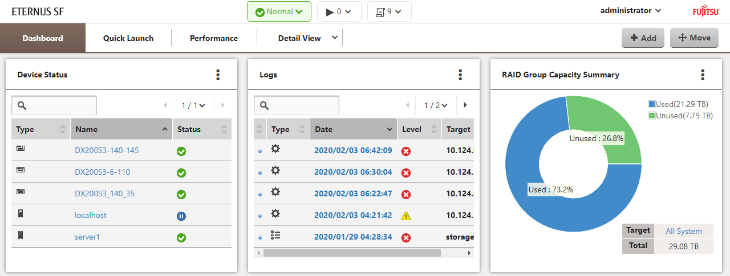Viewport: 730px width, 276px height.
Task: Click the FUJITSU logo
Action: [x=706, y=11]
